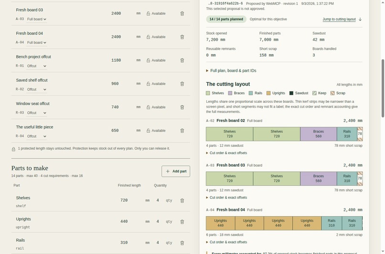This screenshot has width=385, height=254.
Task: Click the Braces legend color swatch
Action: coord(230,93)
